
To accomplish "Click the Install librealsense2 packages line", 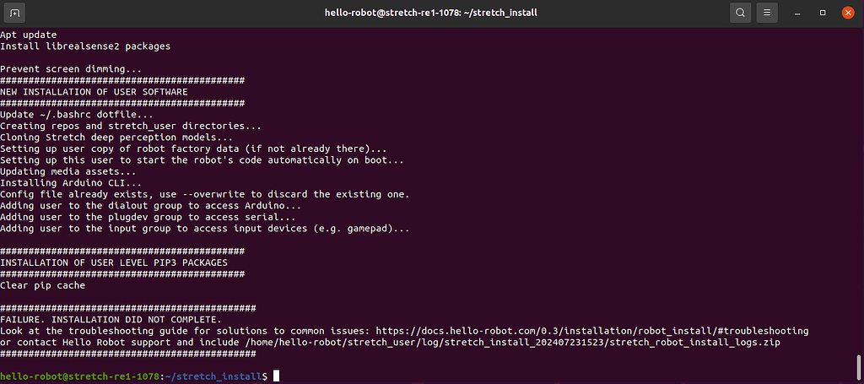I will tap(85, 46).
